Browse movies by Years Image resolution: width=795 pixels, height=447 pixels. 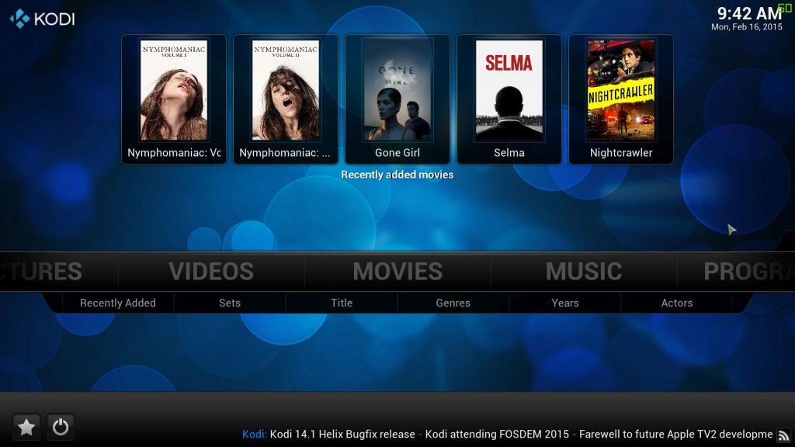[x=565, y=303]
